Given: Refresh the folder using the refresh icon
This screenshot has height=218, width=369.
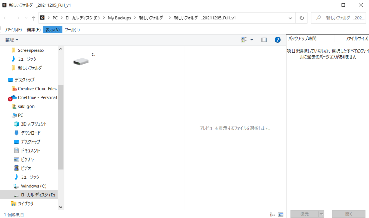Looking at the screenshot, I should click(x=301, y=18).
